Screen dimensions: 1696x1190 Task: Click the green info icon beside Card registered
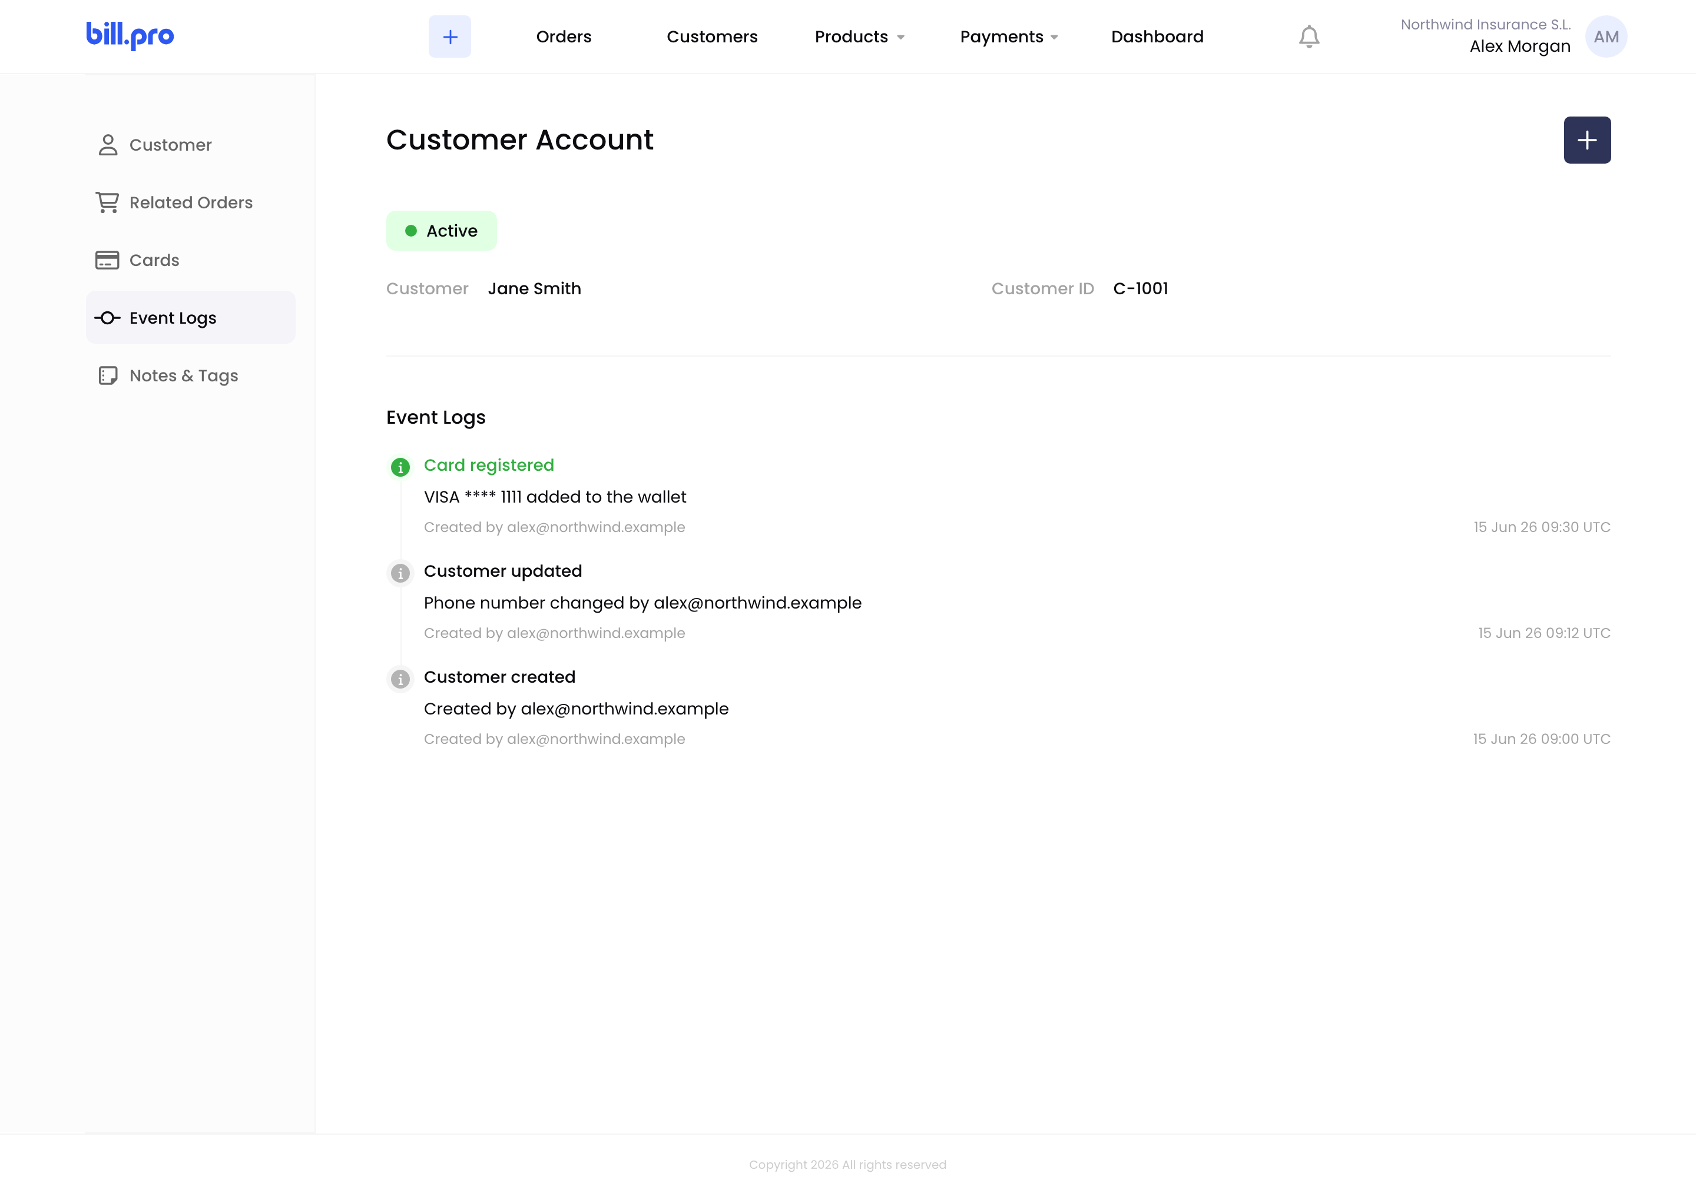[400, 467]
